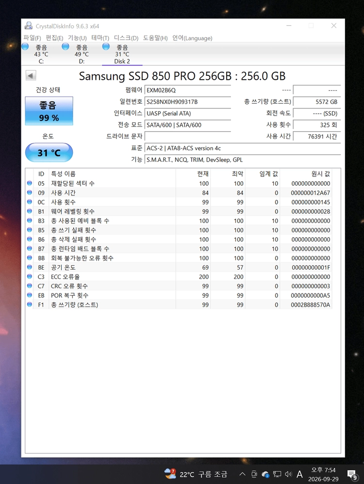Viewport: 364px width, 484px height.
Task: Click the empty drive letter field
Action: coord(188,136)
